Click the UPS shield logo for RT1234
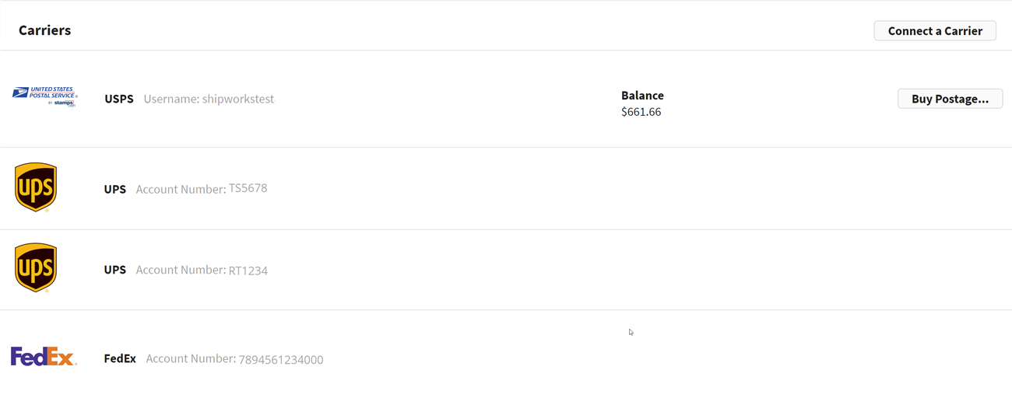This screenshot has height=405, width=1012. [x=36, y=268]
